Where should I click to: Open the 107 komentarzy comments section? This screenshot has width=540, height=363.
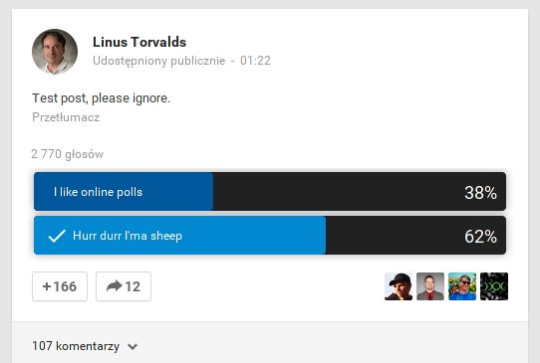pyautogui.click(x=76, y=346)
